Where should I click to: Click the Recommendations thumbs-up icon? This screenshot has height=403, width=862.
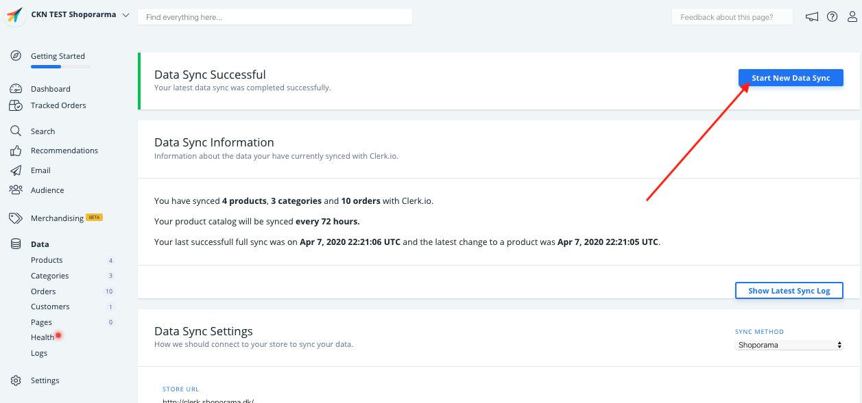(16, 151)
